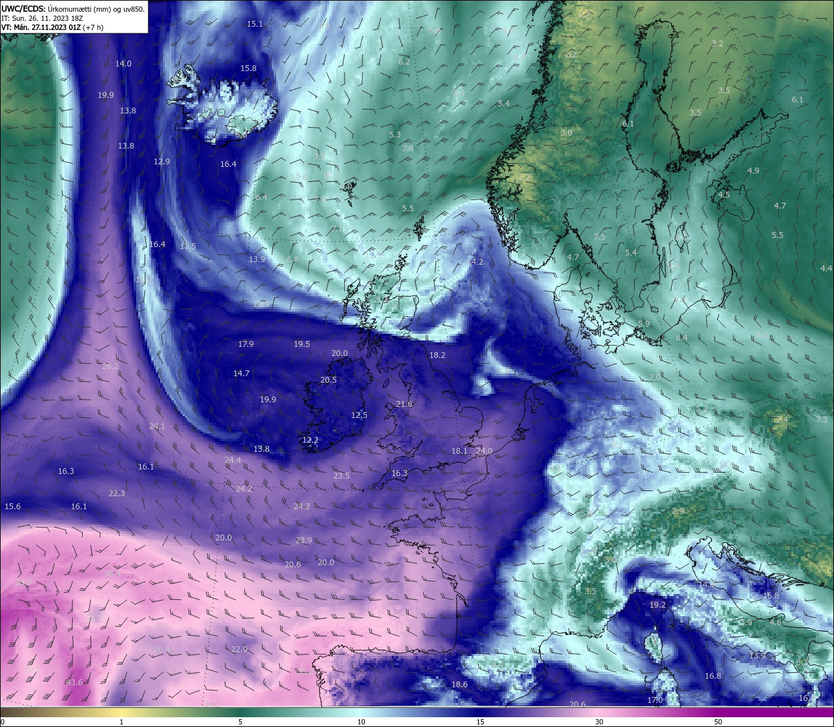The image size is (834, 727).
Task: Select the '12.5' value
Action: tap(359, 415)
